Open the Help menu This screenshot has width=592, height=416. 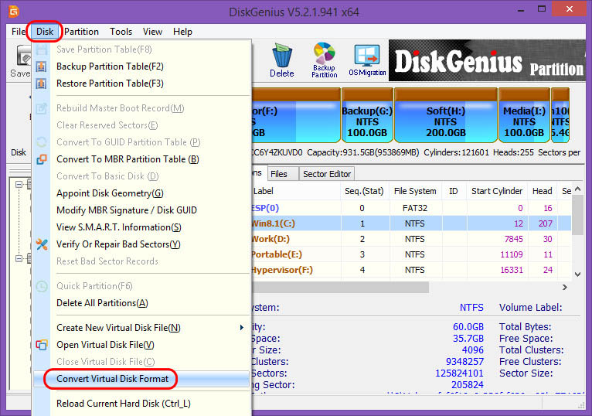(x=182, y=32)
